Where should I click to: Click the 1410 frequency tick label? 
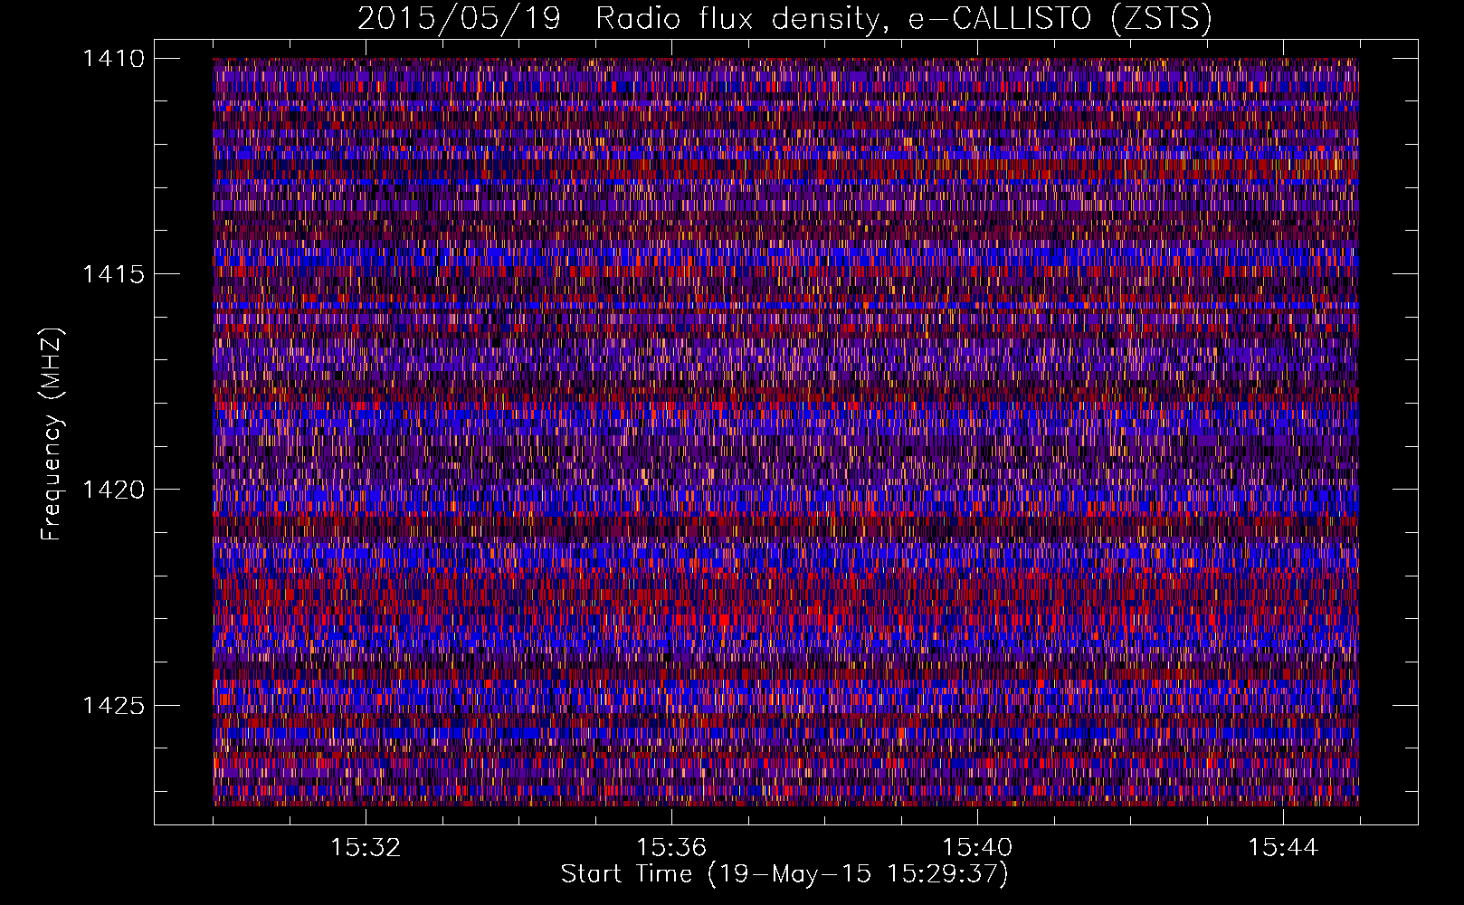(x=113, y=59)
